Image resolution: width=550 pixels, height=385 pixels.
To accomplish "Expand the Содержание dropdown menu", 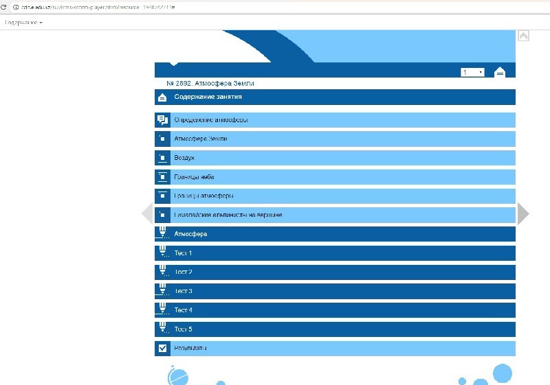I will click(x=23, y=23).
